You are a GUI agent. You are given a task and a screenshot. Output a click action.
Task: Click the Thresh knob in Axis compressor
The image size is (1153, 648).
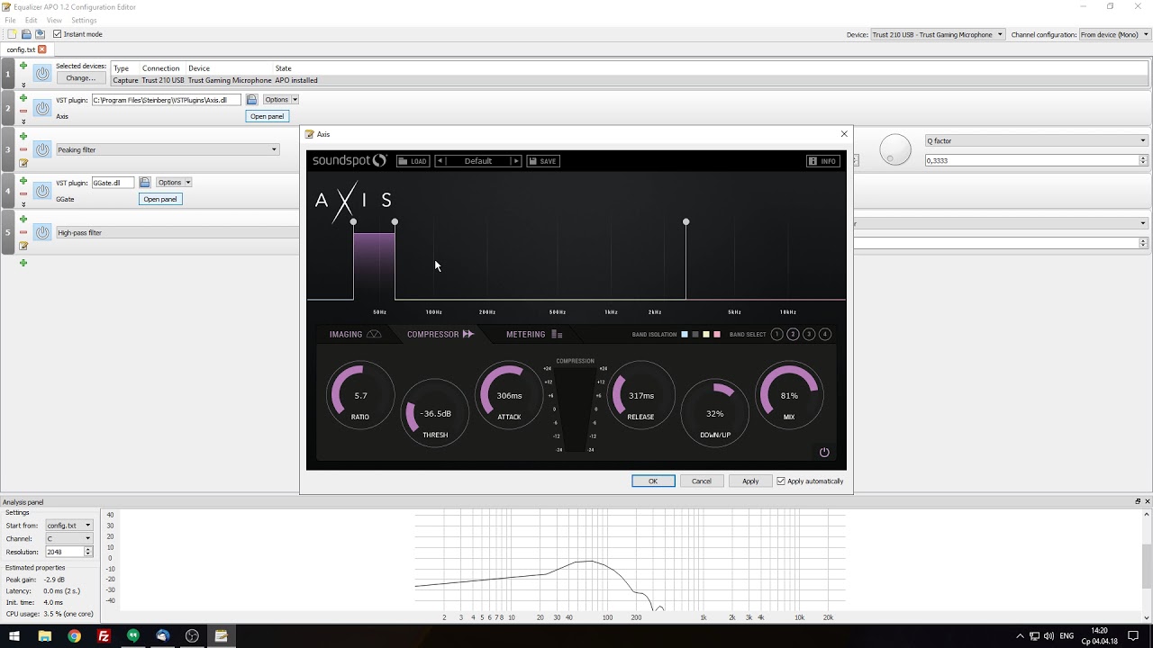pos(435,413)
